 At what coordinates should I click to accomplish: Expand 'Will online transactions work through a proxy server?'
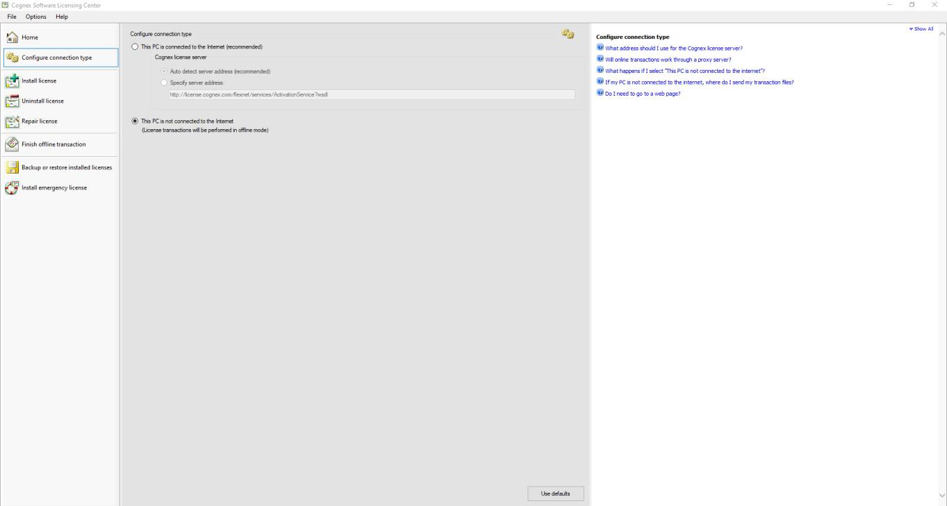click(x=667, y=59)
